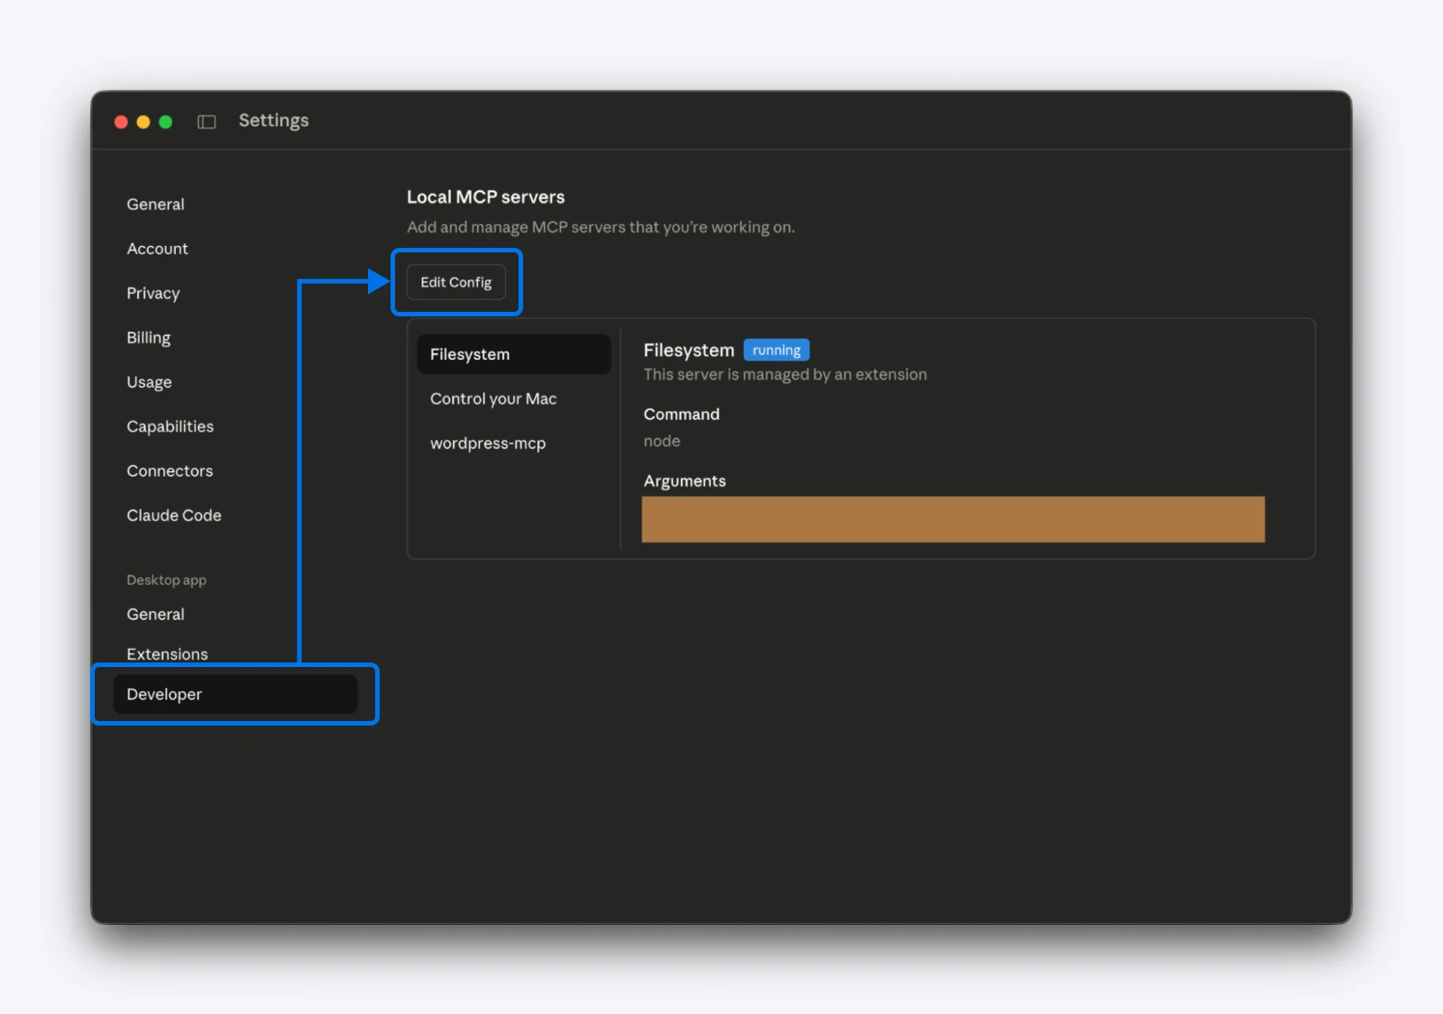Open the Edit Config button
1443x1014 pixels.
coord(456,281)
